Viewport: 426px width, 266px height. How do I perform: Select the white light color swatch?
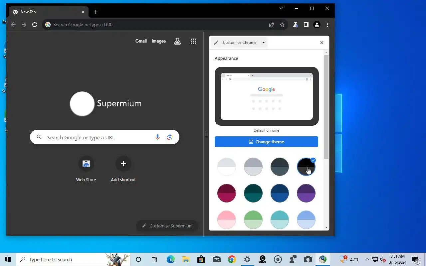coord(227,167)
